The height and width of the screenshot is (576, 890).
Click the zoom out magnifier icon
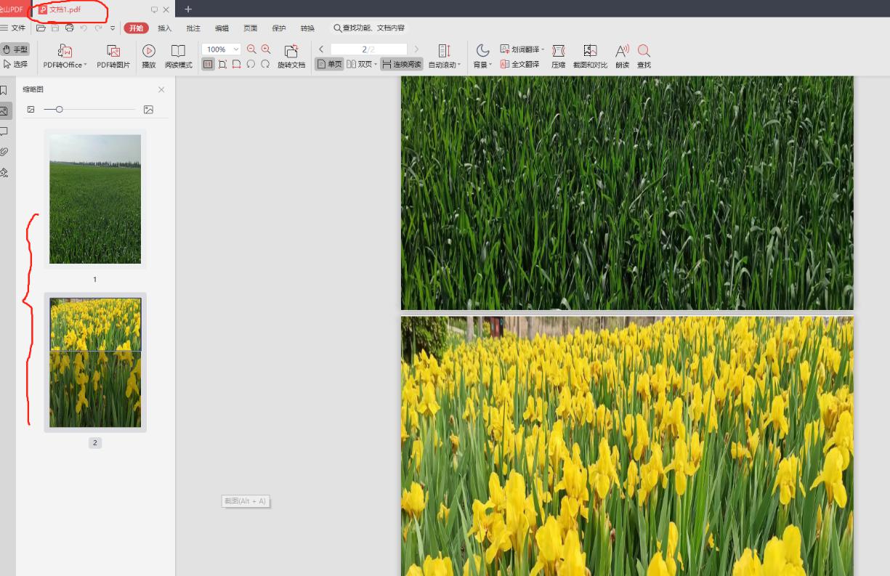click(251, 49)
